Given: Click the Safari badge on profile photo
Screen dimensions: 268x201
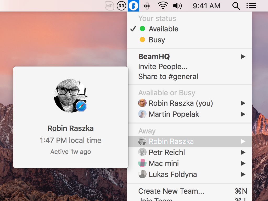Looking at the screenshot, I should 81,106.
